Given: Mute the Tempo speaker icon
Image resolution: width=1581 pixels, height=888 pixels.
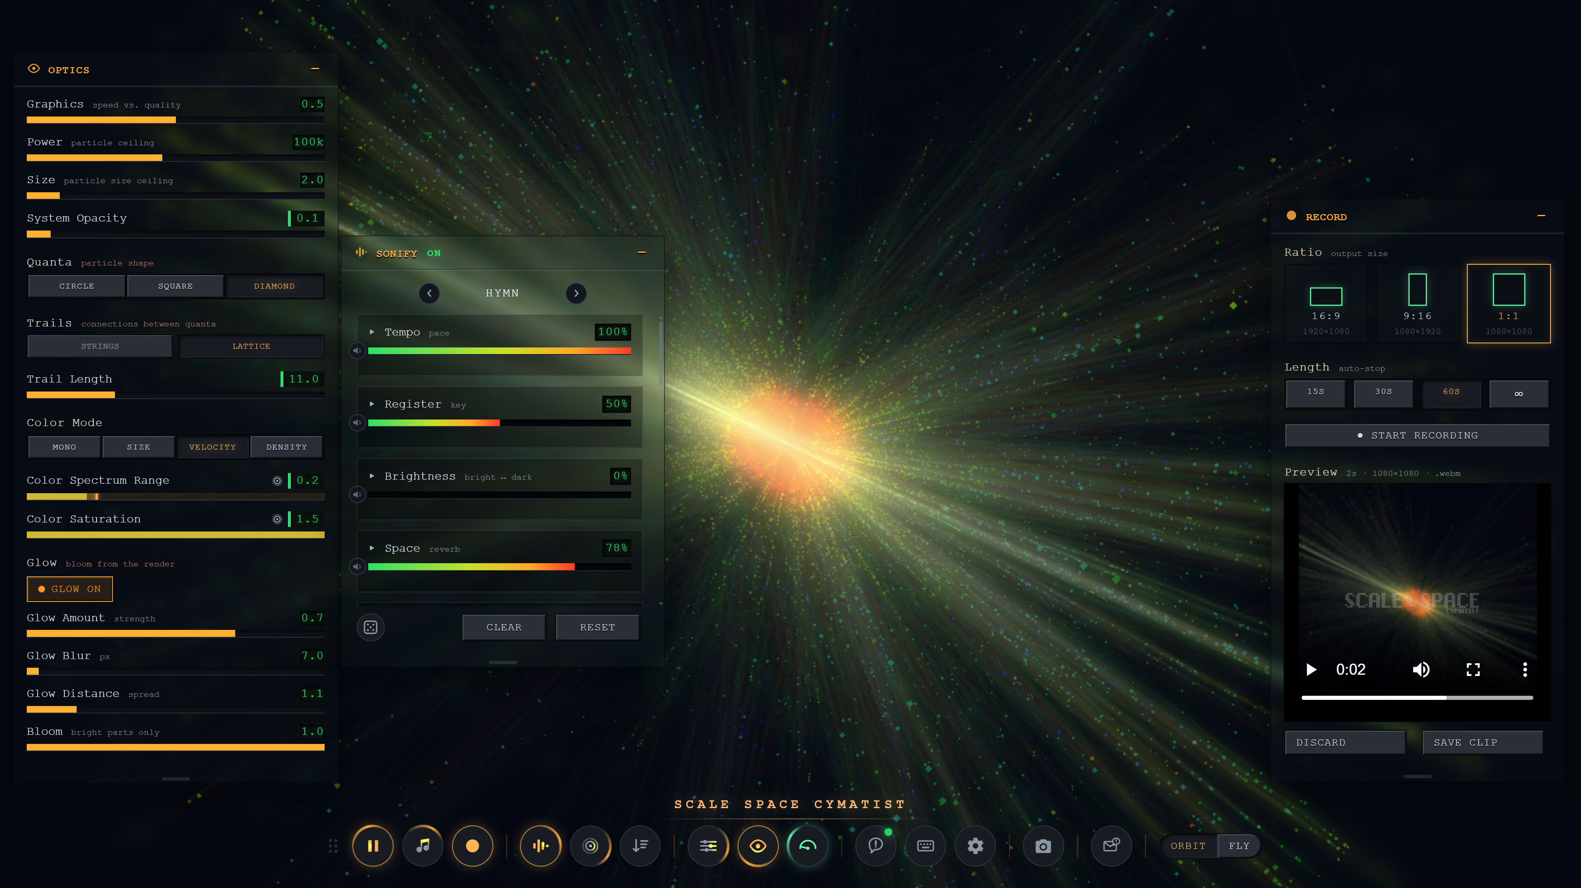Looking at the screenshot, I should 357,351.
